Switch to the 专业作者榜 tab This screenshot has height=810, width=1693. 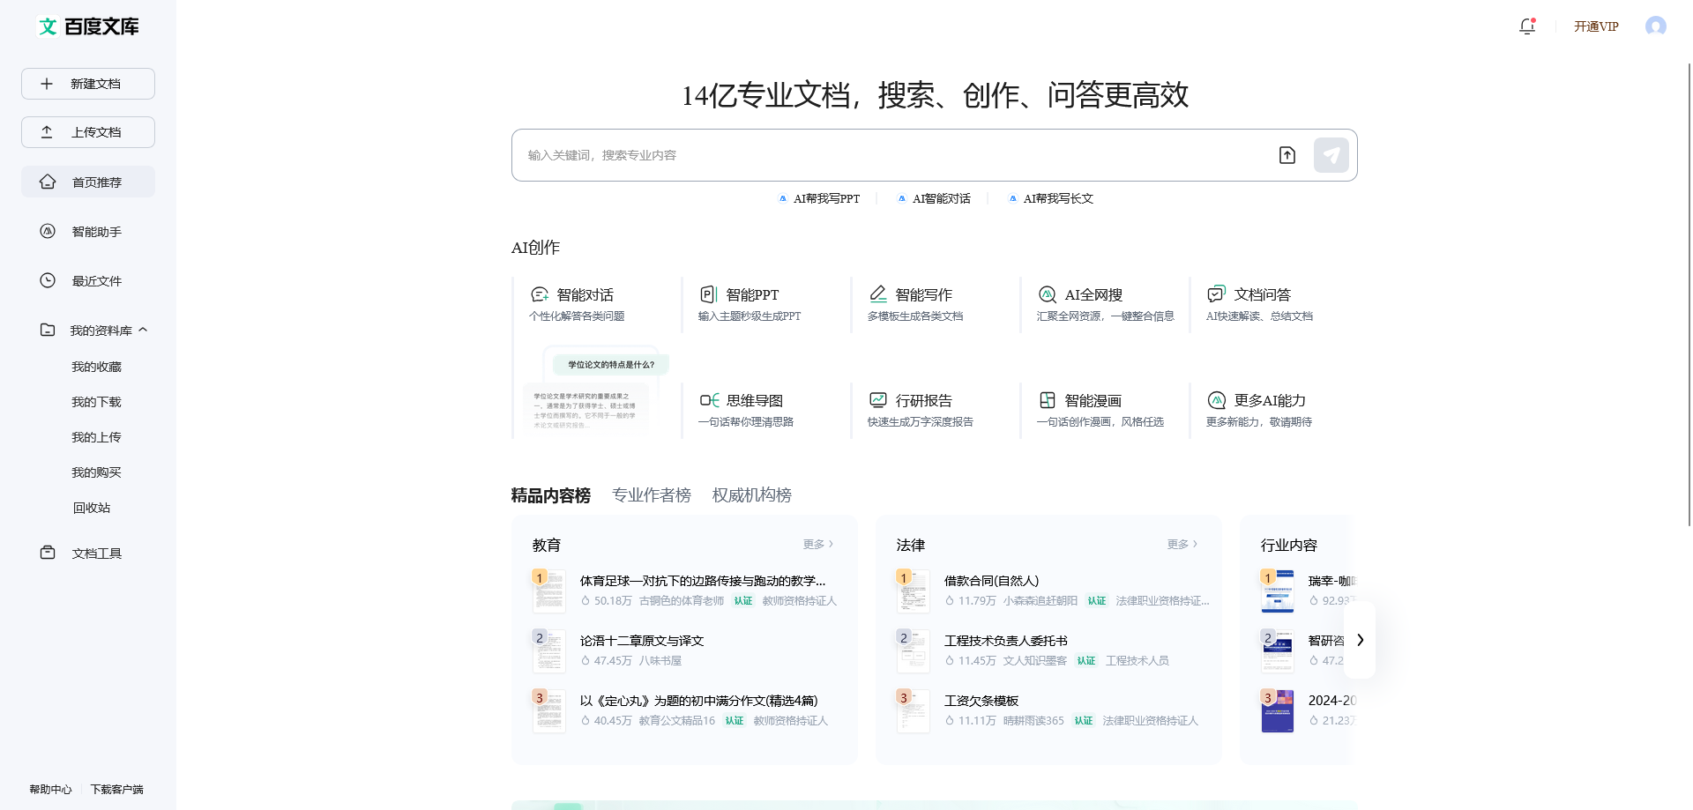652,494
